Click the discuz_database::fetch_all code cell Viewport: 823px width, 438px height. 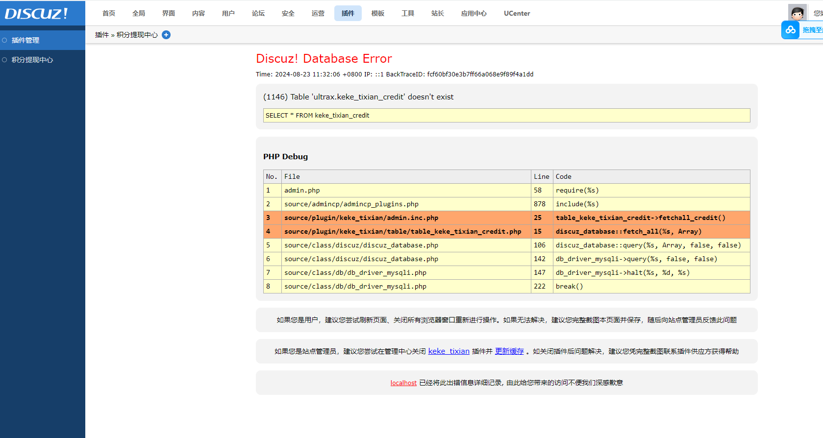point(651,232)
